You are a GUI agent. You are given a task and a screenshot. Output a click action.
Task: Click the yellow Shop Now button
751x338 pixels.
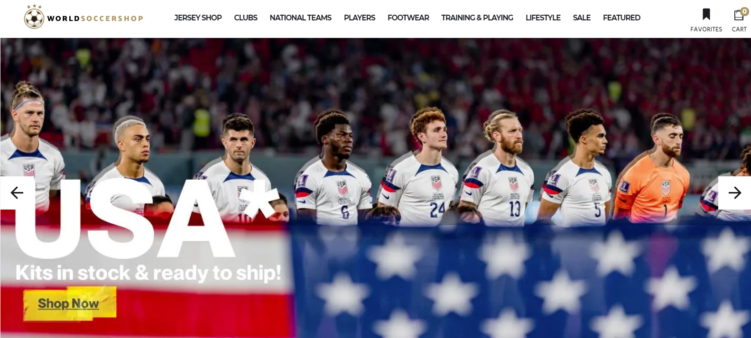[x=69, y=303]
